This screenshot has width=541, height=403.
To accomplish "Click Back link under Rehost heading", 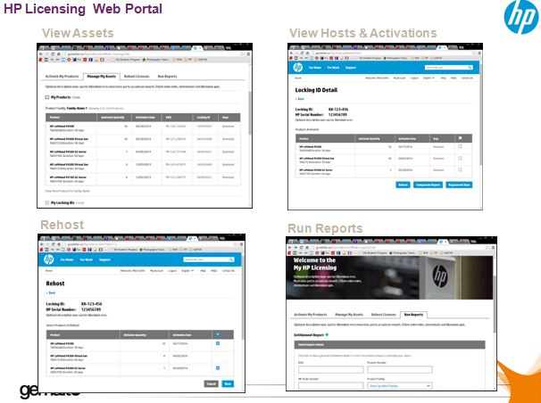I will 51,293.
